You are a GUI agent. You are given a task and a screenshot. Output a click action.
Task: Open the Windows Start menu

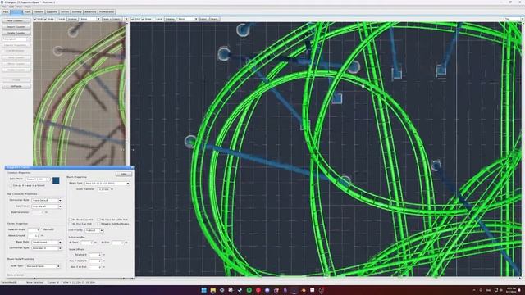click(203, 290)
